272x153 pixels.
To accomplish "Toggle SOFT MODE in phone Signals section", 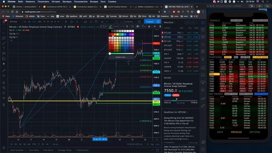I will [x=236, y=20].
